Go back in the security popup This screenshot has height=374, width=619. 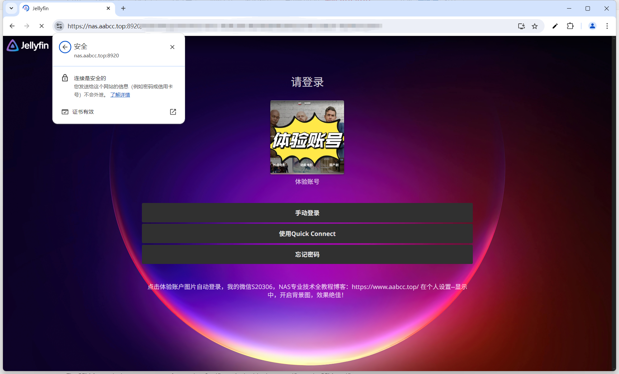point(65,47)
